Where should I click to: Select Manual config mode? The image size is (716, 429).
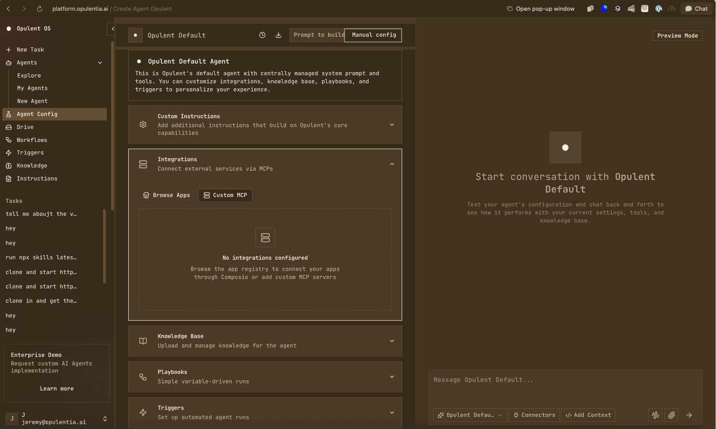pos(373,35)
